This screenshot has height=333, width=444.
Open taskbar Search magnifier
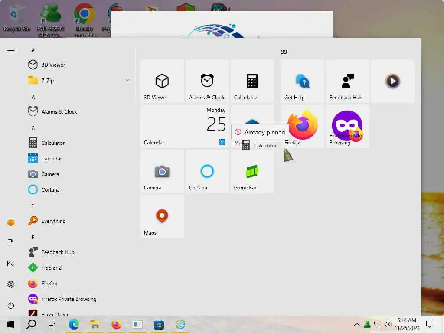pyautogui.click(x=31, y=324)
